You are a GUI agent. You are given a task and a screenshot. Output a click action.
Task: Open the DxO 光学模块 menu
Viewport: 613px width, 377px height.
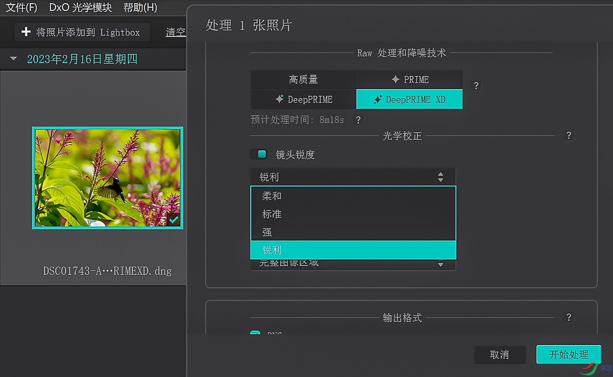[x=80, y=7]
